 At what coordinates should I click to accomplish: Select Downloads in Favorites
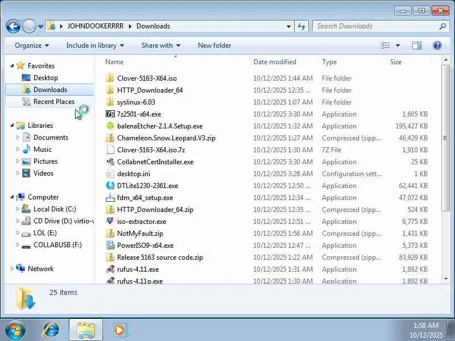tap(50, 90)
